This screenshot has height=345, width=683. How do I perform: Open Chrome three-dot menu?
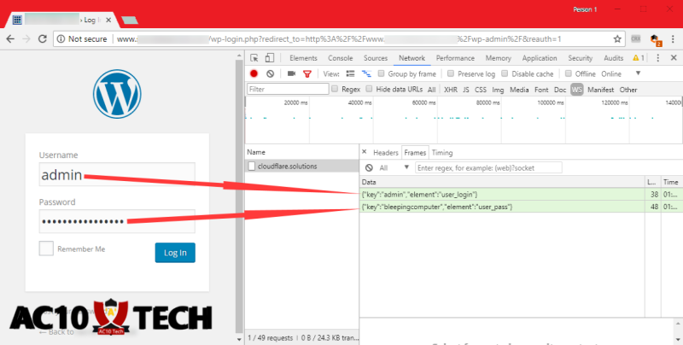pyautogui.click(x=674, y=38)
